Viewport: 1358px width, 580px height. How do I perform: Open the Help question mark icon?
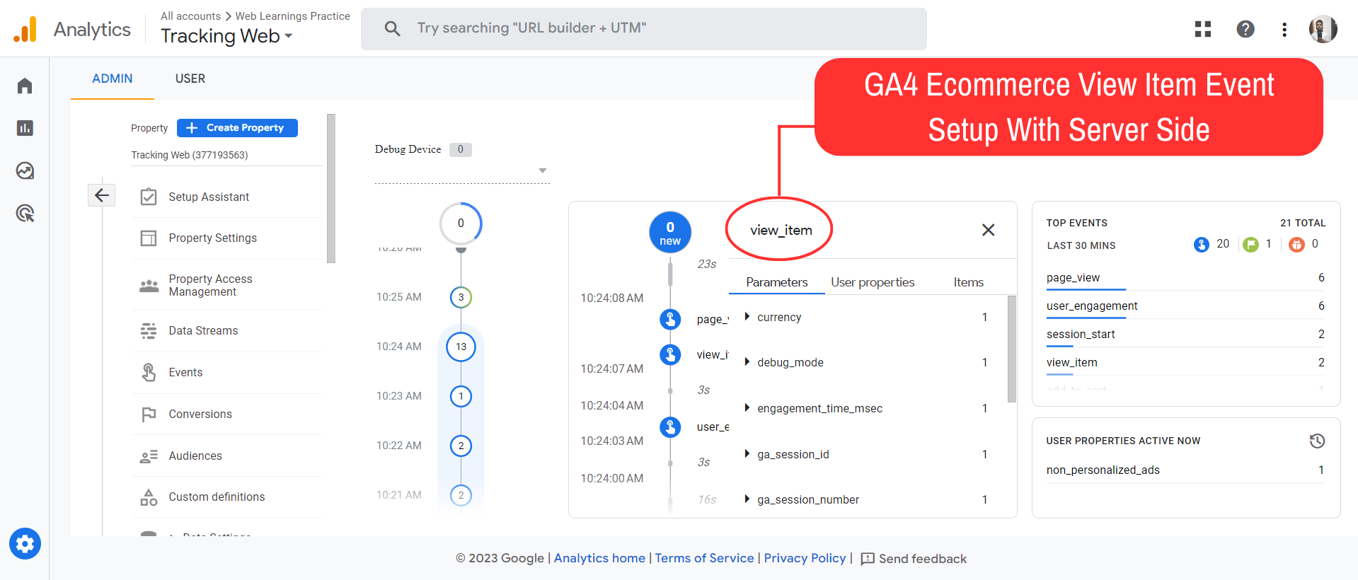coord(1245,29)
